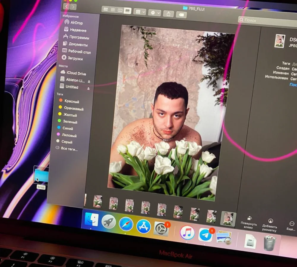Viewport: 297px width, 267px height.
Task: Click Еще... more actions button
Action: [x=291, y=226]
